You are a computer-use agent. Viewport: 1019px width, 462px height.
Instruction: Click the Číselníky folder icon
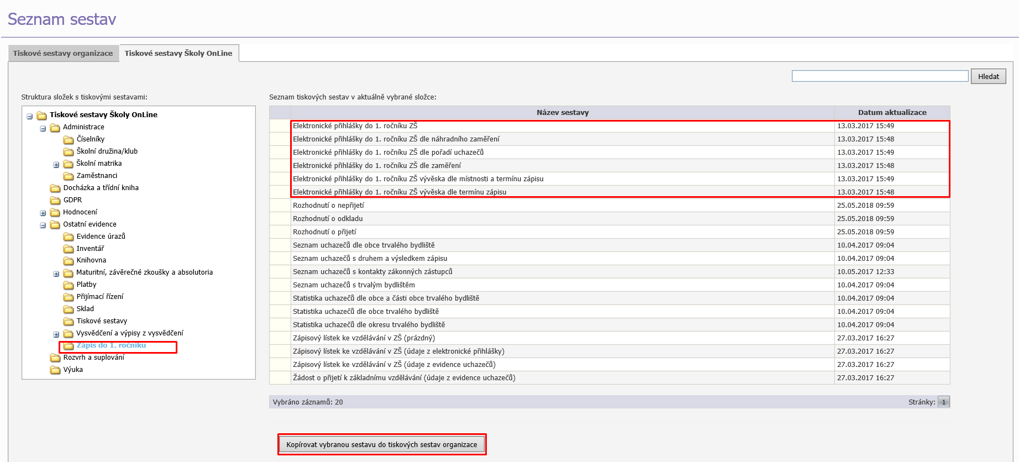click(x=69, y=139)
